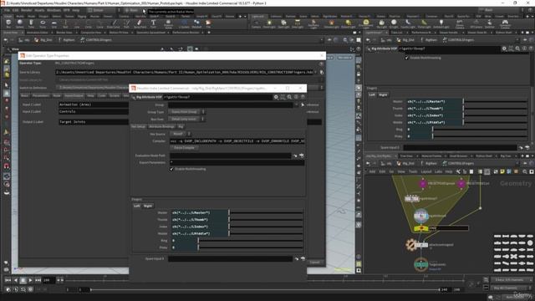Click search icon in floating Rig Attribute VOP window

(289, 97)
